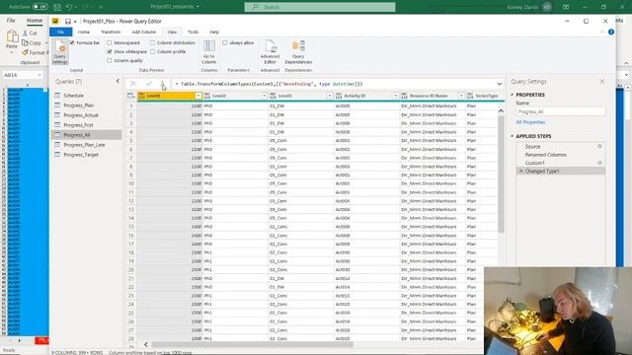Click vertical scrollbar of data grid
Screen dimensions: 632x355
click(x=501, y=174)
